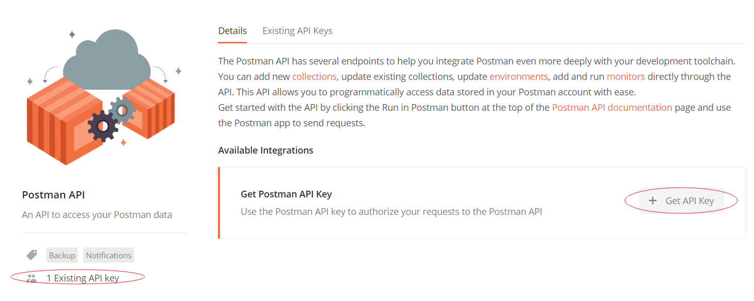Click the small grey gear in the illustration
Screen dimensions: 754x301
[x=123, y=110]
